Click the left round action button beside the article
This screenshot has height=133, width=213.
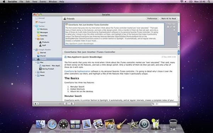click(168, 27)
